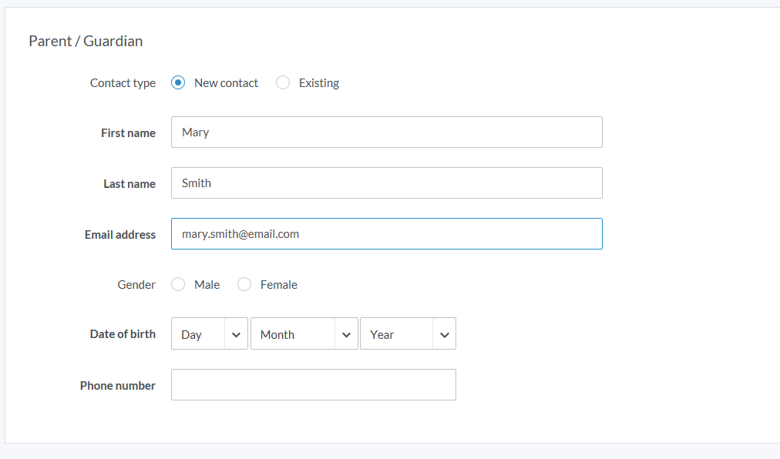This screenshot has width=780, height=459.
Task: Expand the Month dropdown list
Action: pyautogui.click(x=293, y=334)
